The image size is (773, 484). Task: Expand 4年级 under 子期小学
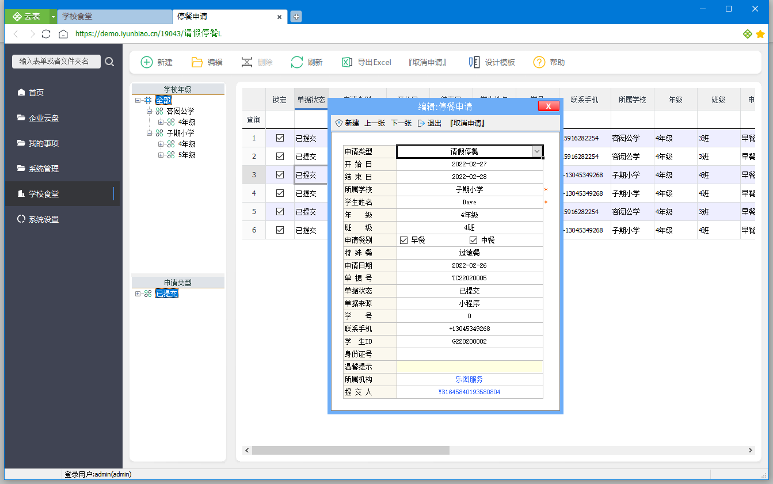[161, 144]
